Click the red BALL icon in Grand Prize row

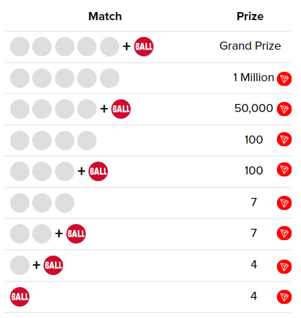point(143,46)
